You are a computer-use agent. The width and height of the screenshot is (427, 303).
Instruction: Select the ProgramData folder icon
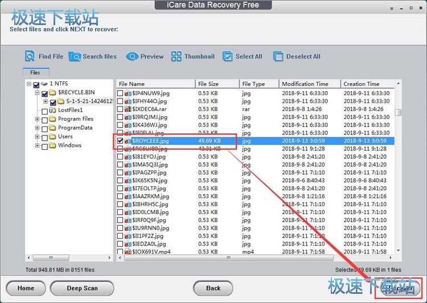pos(52,128)
